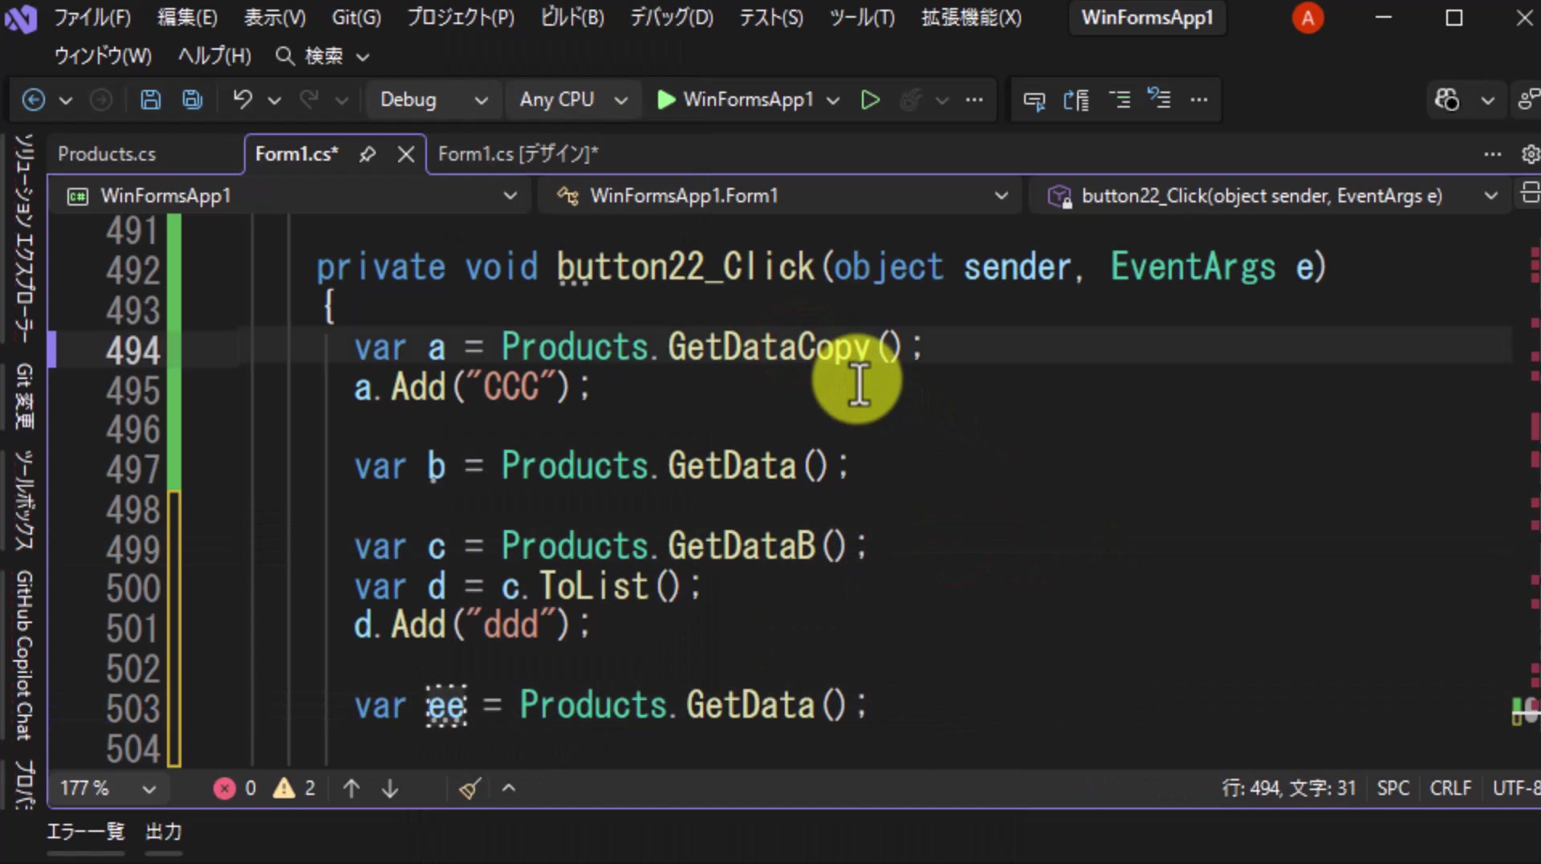The height and width of the screenshot is (864, 1541).
Task: Click the CRLF line ending indicator
Action: click(1450, 789)
